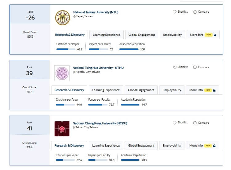The image size is (231, 170).
Task: Click the Shortlist label for NTU
Action: click(x=183, y=12)
